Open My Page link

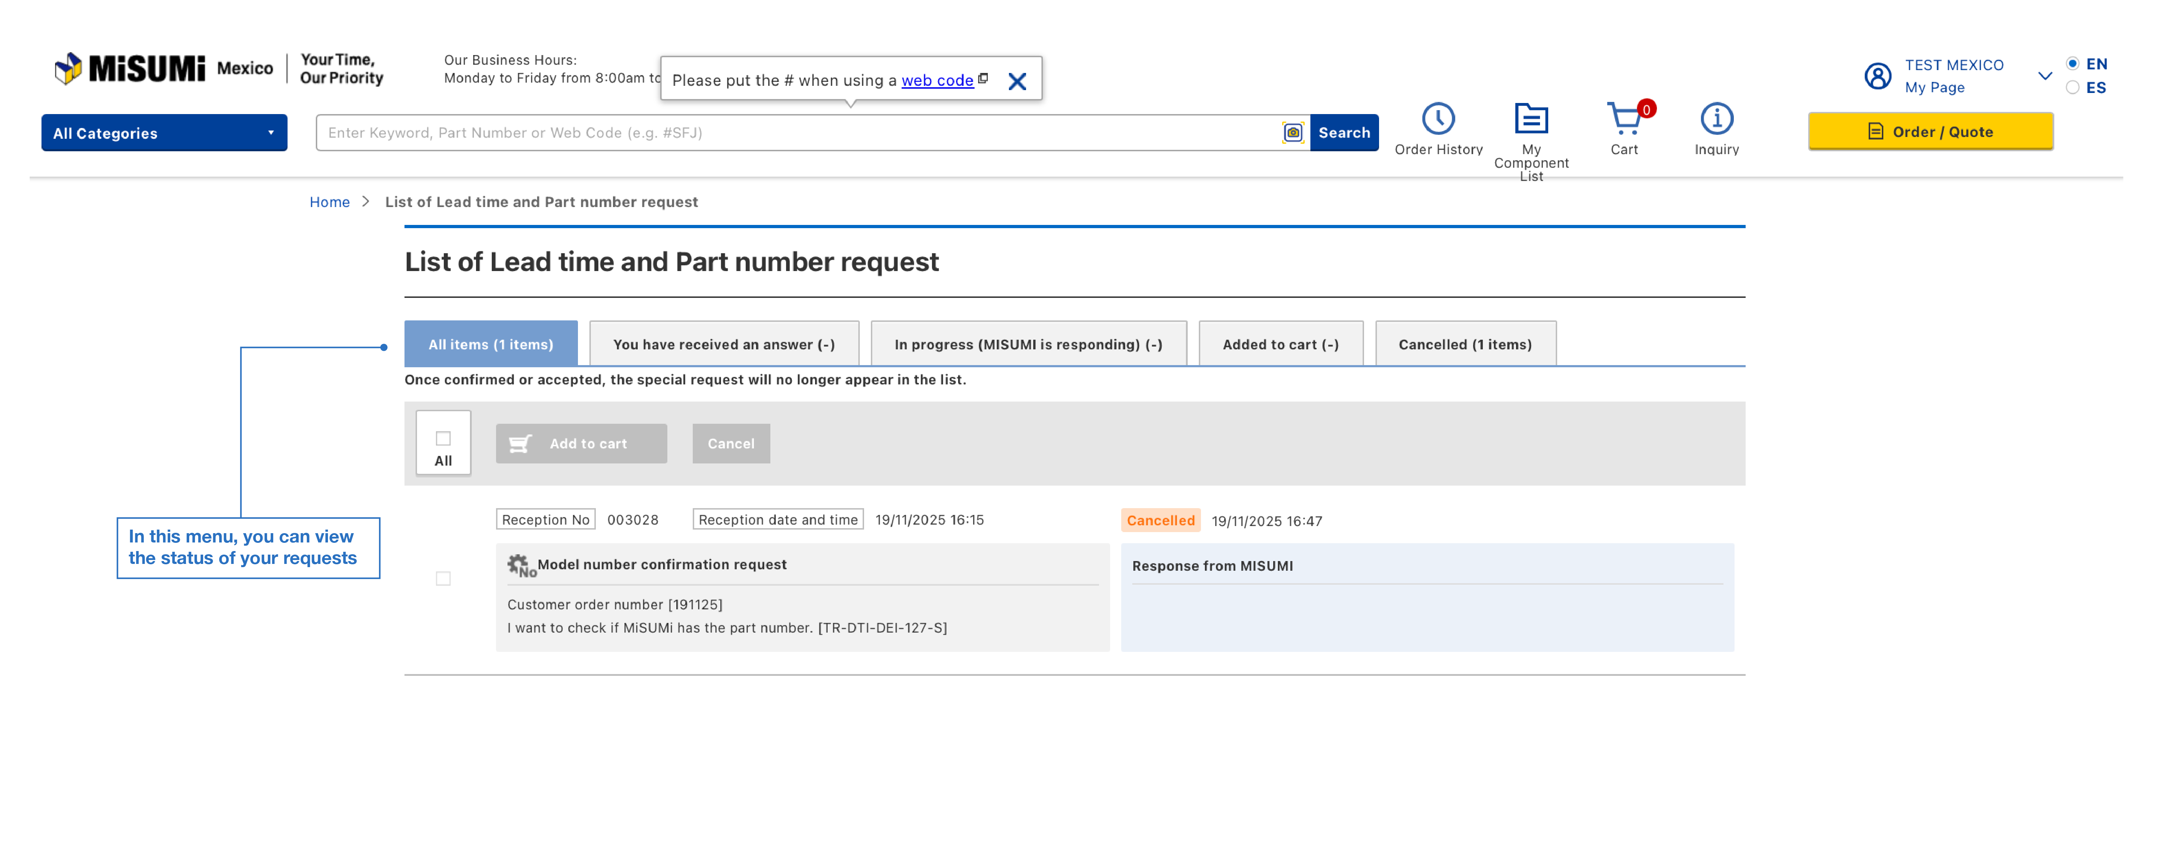(1934, 87)
